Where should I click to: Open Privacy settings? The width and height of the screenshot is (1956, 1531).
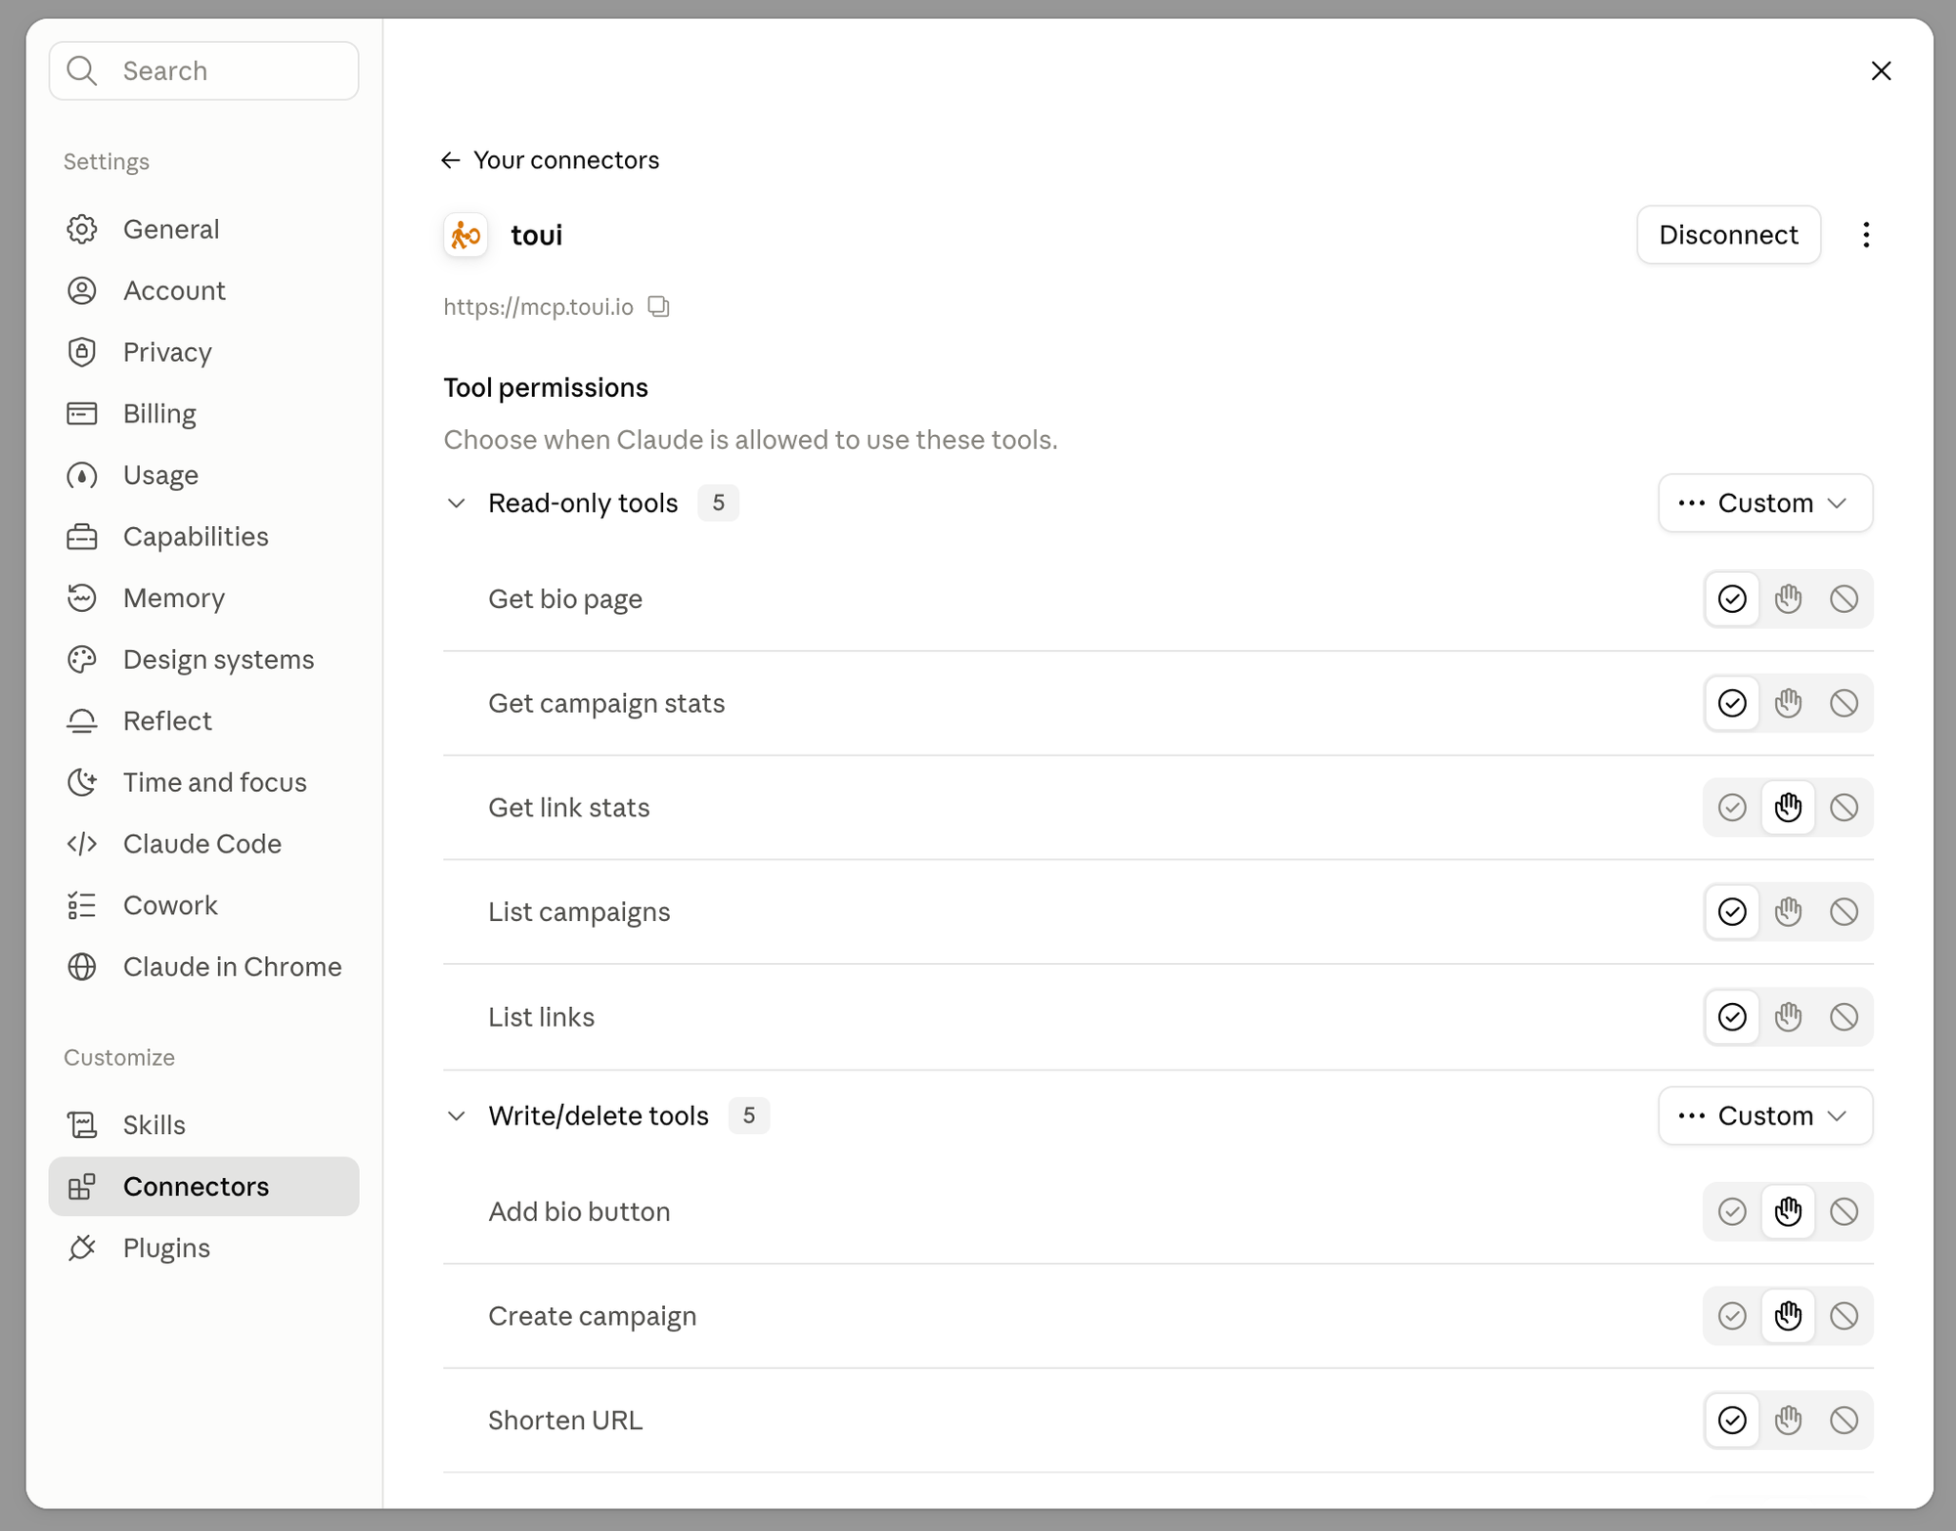(203, 352)
